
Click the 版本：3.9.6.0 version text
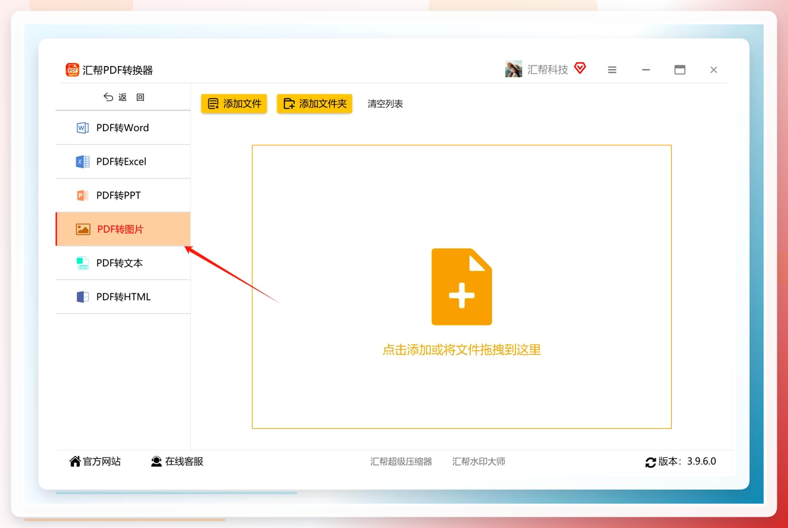687,461
